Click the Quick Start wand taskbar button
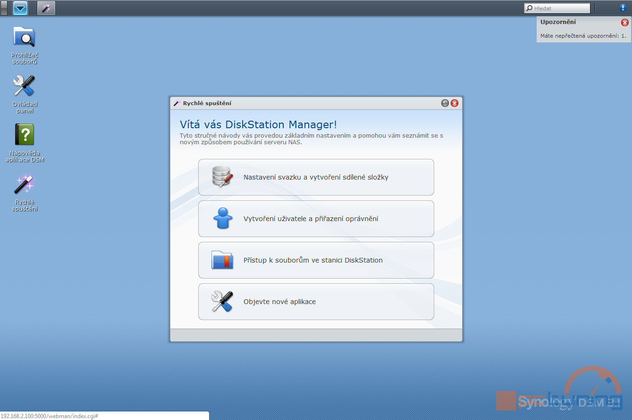The image size is (632, 420). click(x=46, y=8)
